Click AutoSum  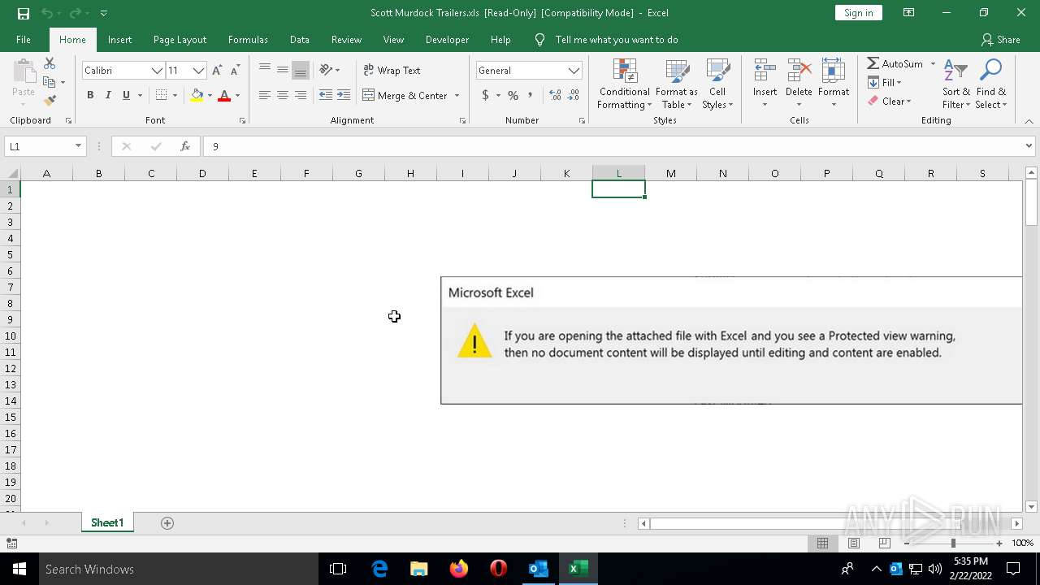[895, 63]
